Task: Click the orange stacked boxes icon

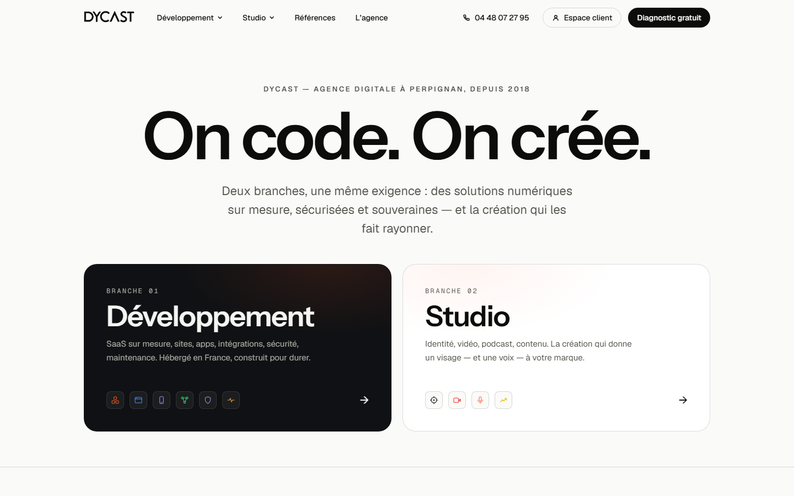Action: 115,400
